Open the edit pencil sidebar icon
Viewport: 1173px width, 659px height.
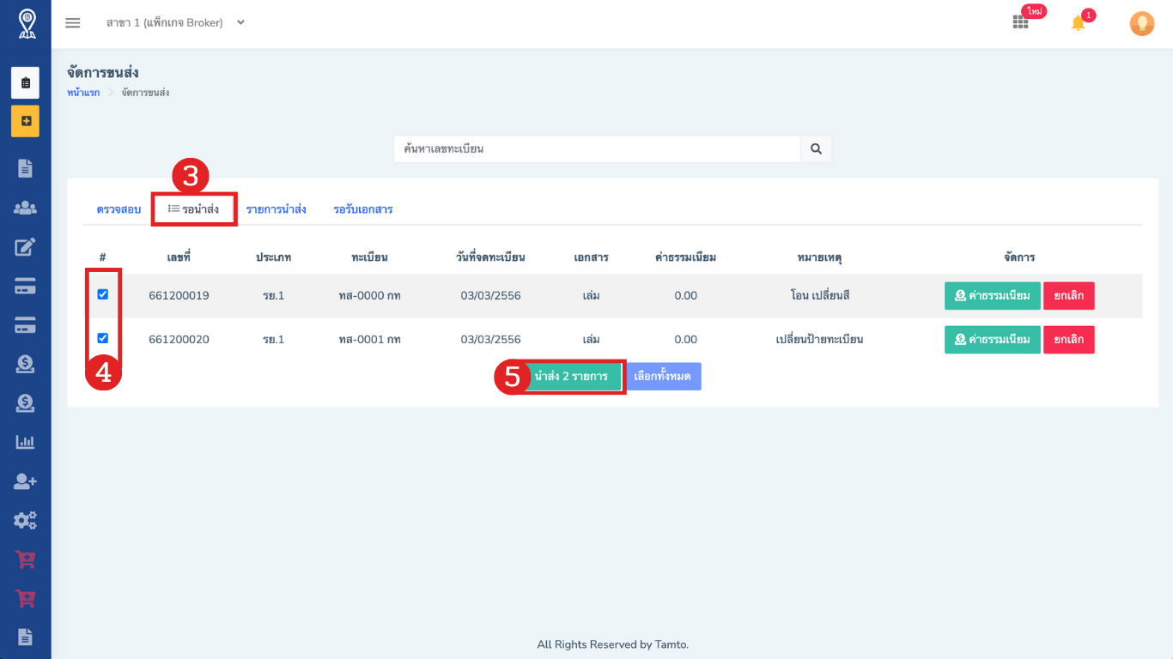click(25, 247)
